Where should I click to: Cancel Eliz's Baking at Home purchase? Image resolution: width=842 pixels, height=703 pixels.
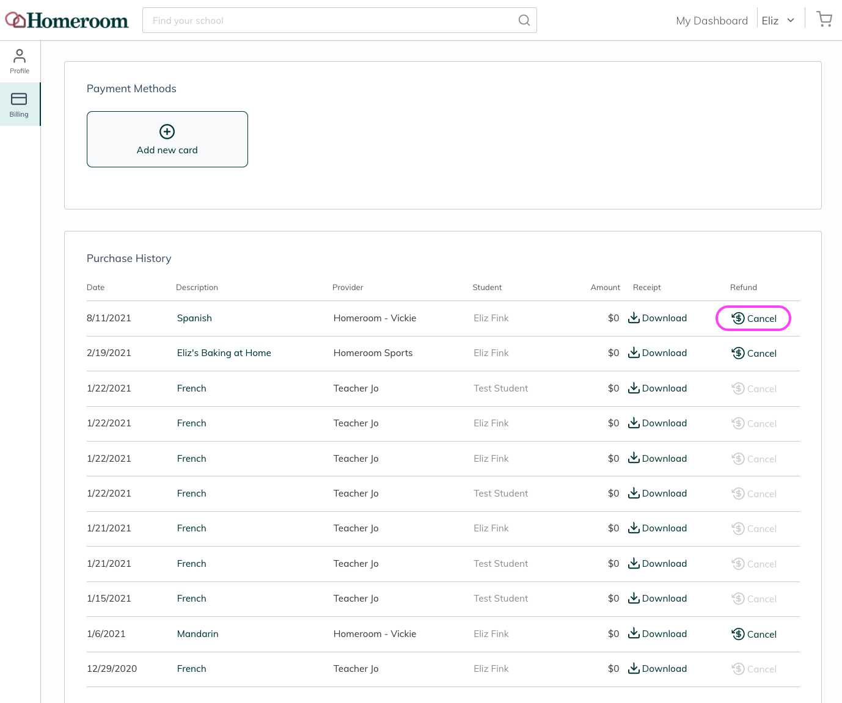(753, 353)
